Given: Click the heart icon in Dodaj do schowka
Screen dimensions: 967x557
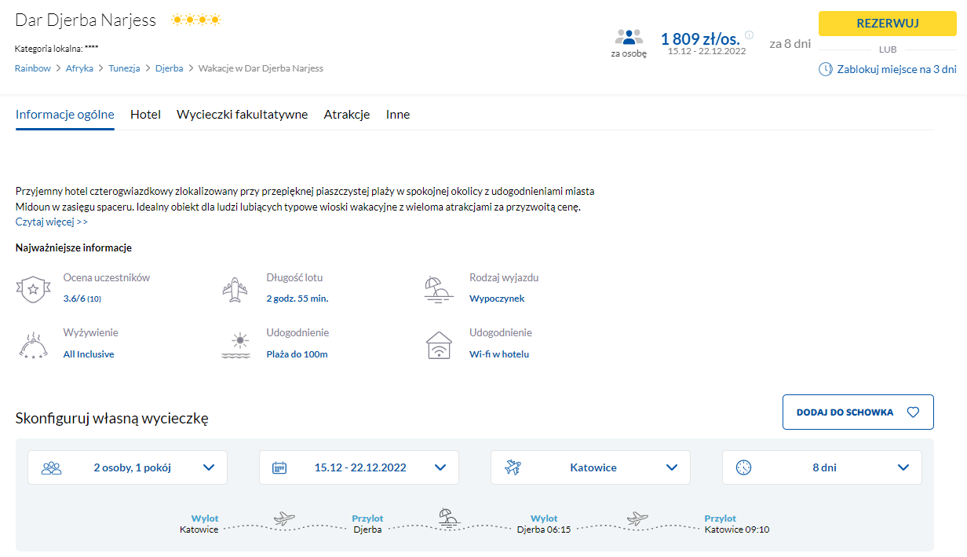Looking at the screenshot, I should click(912, 412).
